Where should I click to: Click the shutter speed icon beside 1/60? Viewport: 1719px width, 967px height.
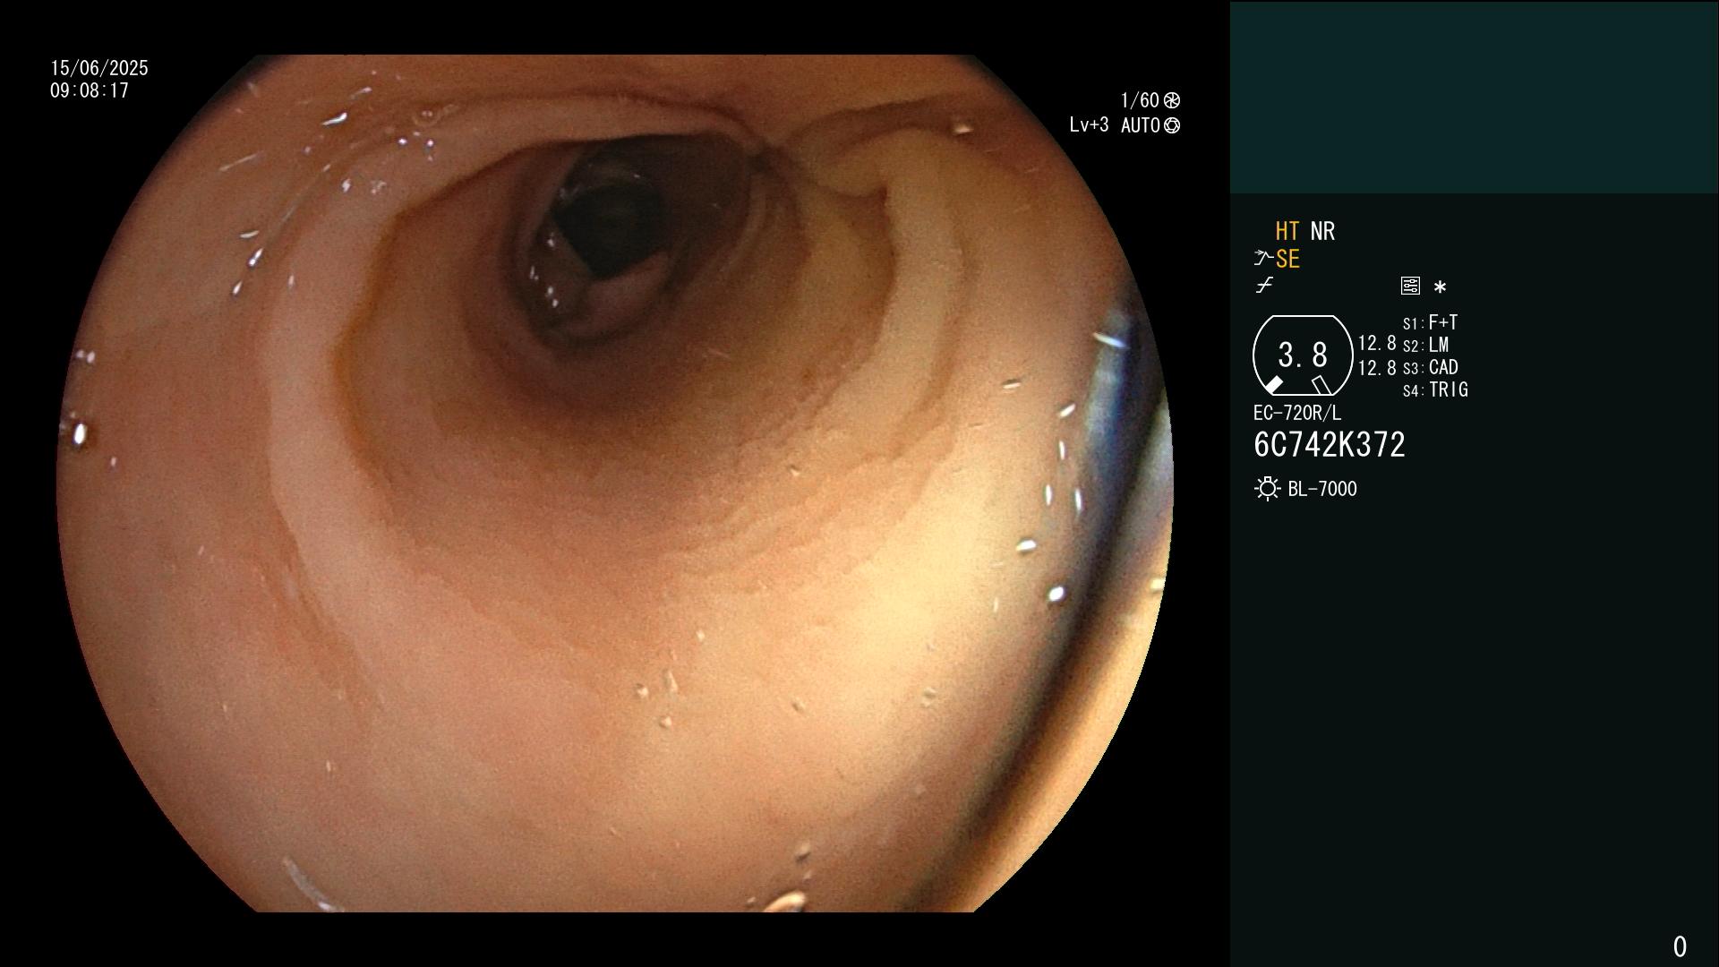1172,100
